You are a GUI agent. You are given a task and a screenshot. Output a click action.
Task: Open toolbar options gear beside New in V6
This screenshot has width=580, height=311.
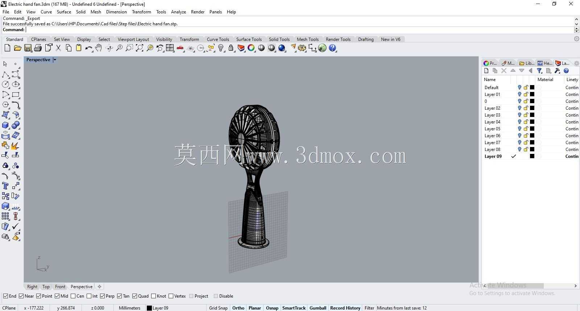tap(576, 39)
